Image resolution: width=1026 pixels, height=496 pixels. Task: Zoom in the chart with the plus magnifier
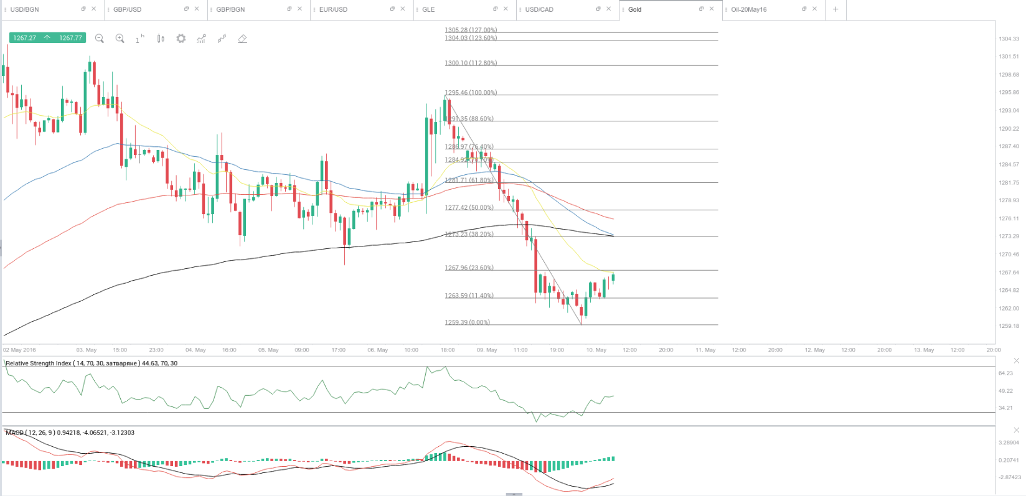tap(120, 39)
